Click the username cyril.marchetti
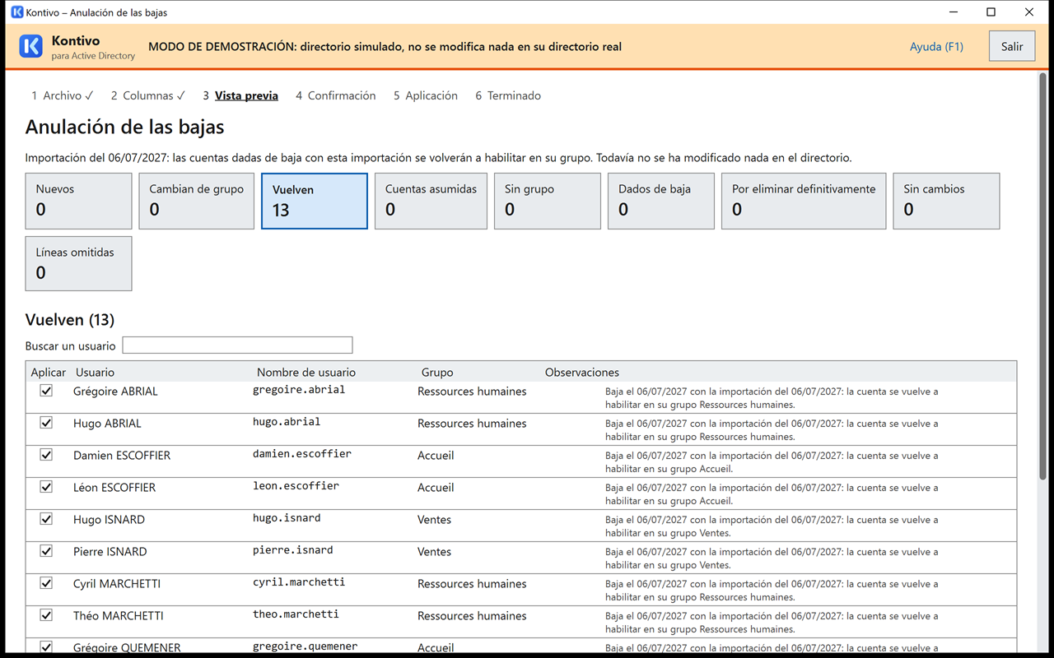Screen dimensions: 1054x658 299,582
